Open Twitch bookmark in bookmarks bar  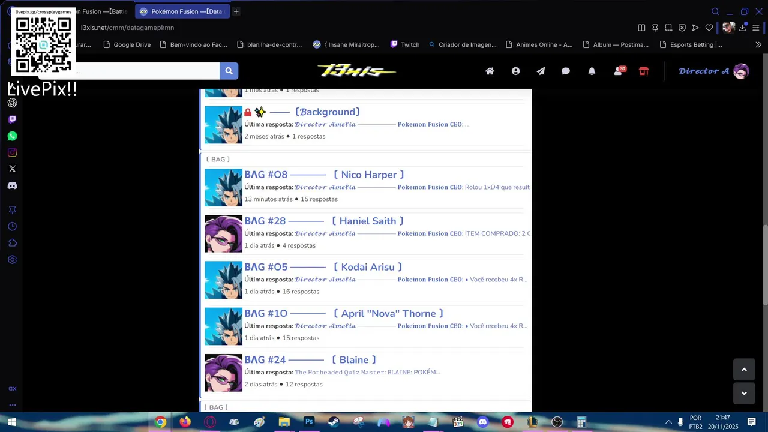pos(405,44)
